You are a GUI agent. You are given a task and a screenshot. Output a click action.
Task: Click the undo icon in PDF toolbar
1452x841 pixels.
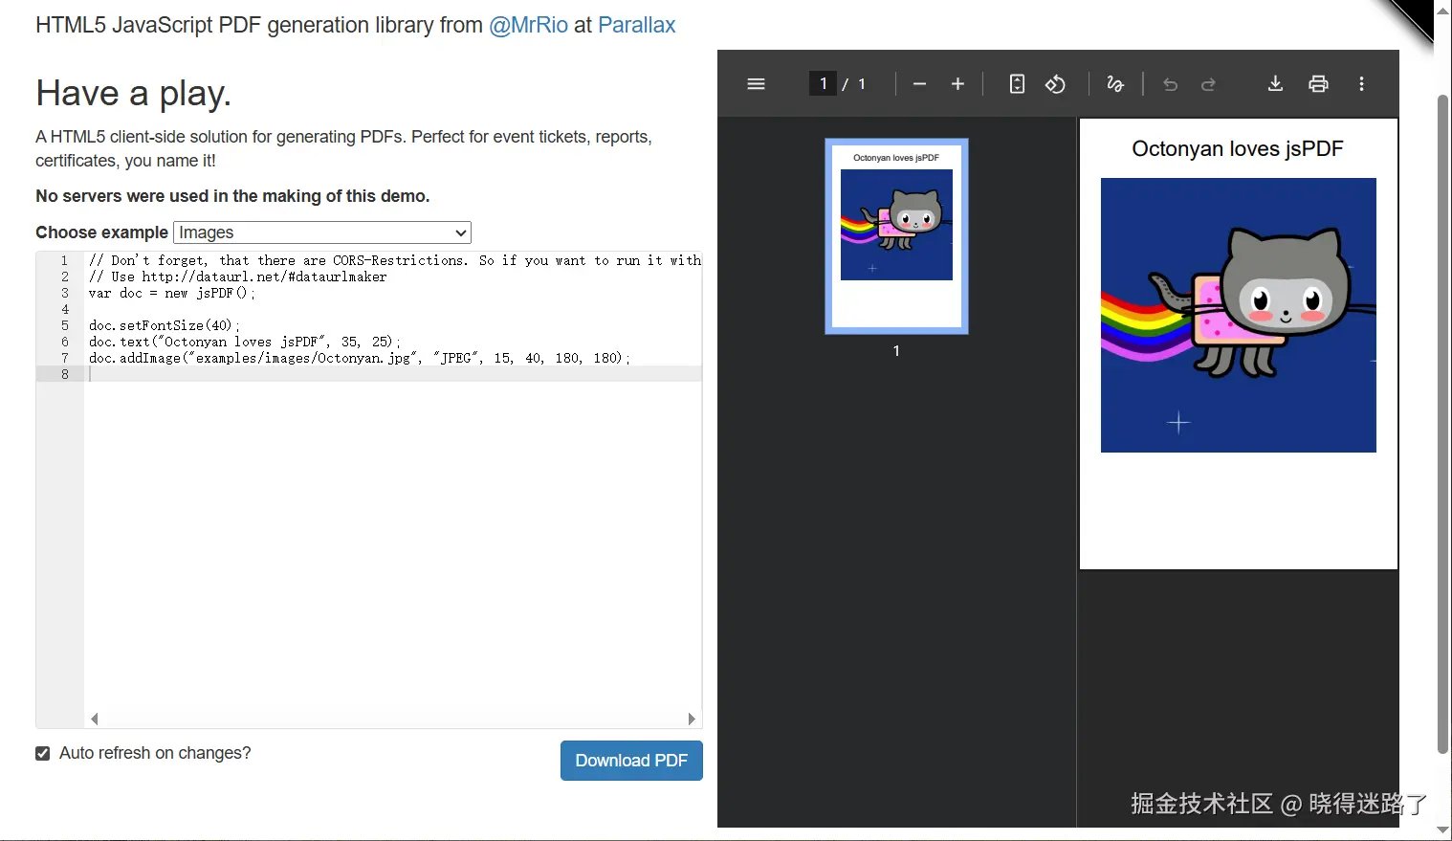tap(1170, 84)
